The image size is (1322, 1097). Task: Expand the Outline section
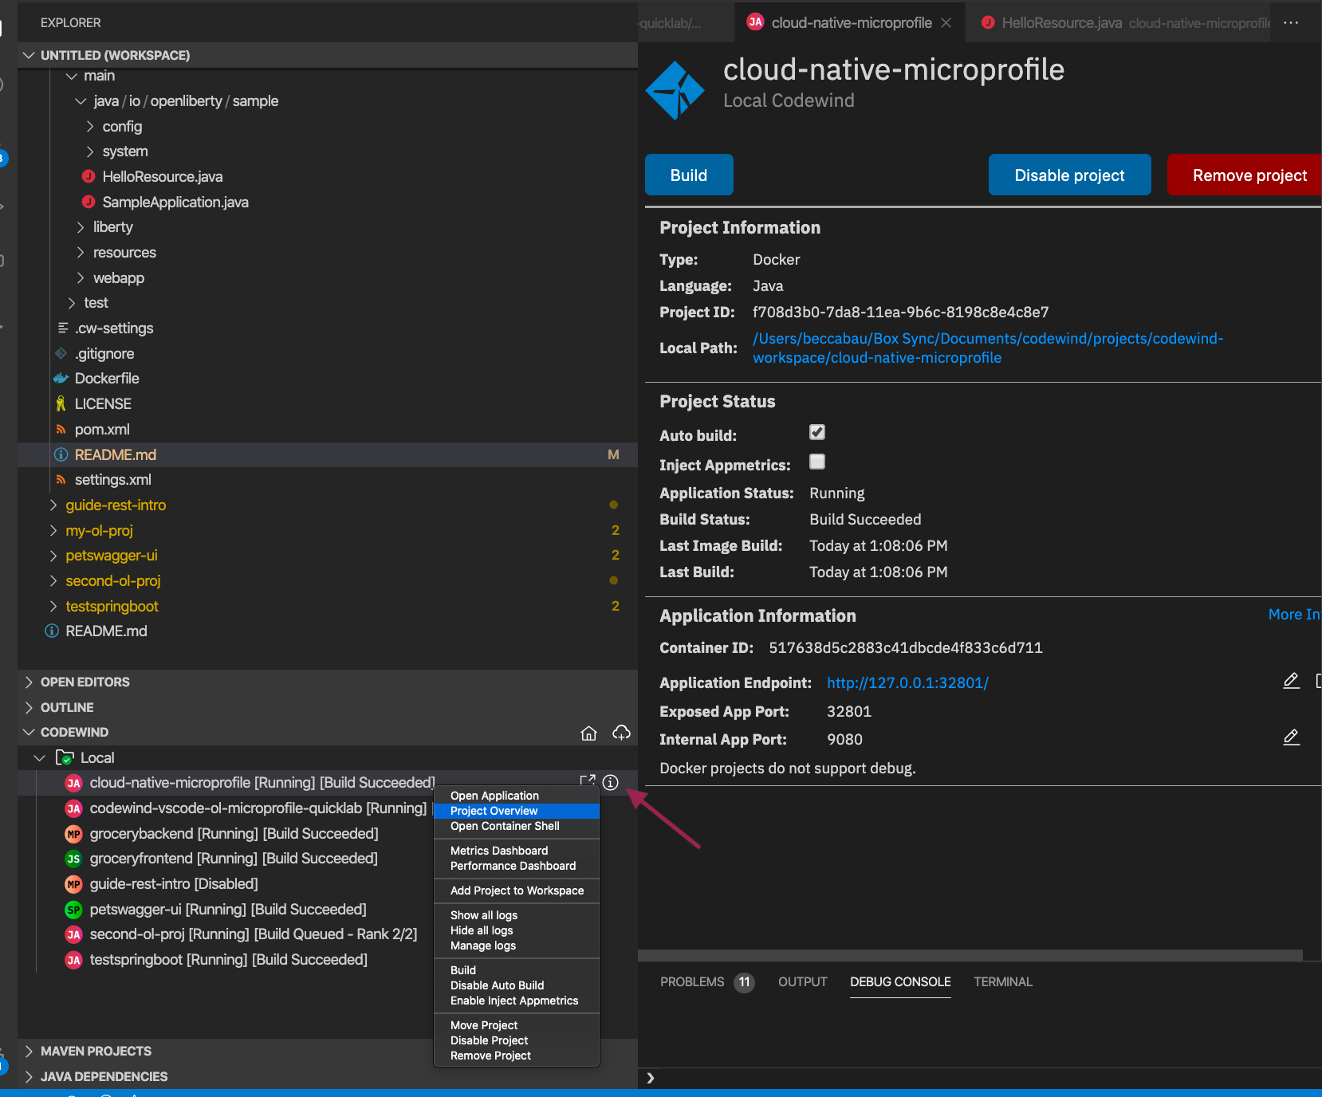pyautogui.click(x=29, y=707)
